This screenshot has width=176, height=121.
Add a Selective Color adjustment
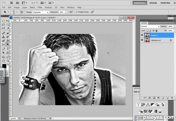pyautogui.click(x=160, y=111)
